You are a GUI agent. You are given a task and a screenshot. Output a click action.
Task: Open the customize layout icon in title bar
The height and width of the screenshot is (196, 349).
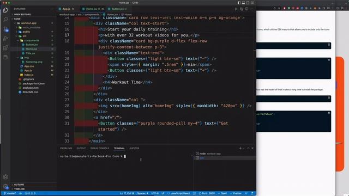pyautogui.click(x=252, y=3)
